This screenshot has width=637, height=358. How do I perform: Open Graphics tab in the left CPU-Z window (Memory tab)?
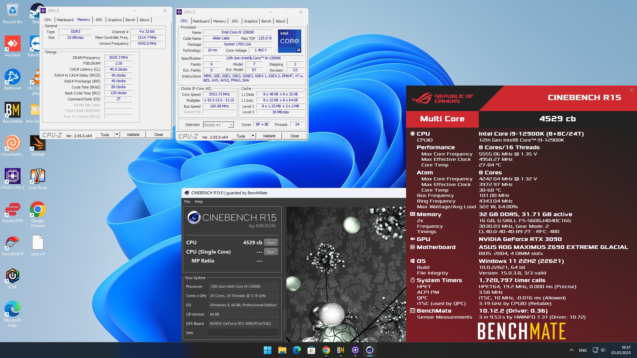pyautogui.click(x=114, y=20)
